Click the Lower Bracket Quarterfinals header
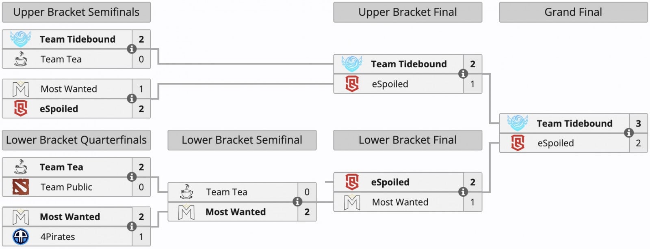This screenshot has width=650, height=249. coord(76,140)
